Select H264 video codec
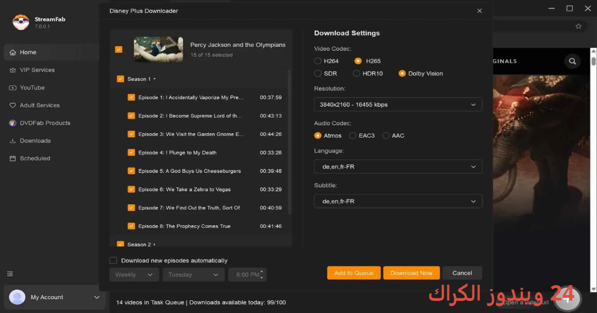This screenshot has height=313, width=597. (x=318, y=61)
